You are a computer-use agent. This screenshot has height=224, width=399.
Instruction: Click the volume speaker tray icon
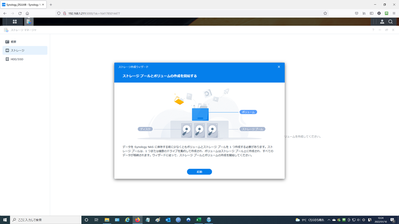pyautogui.click(x=359, y=220)
